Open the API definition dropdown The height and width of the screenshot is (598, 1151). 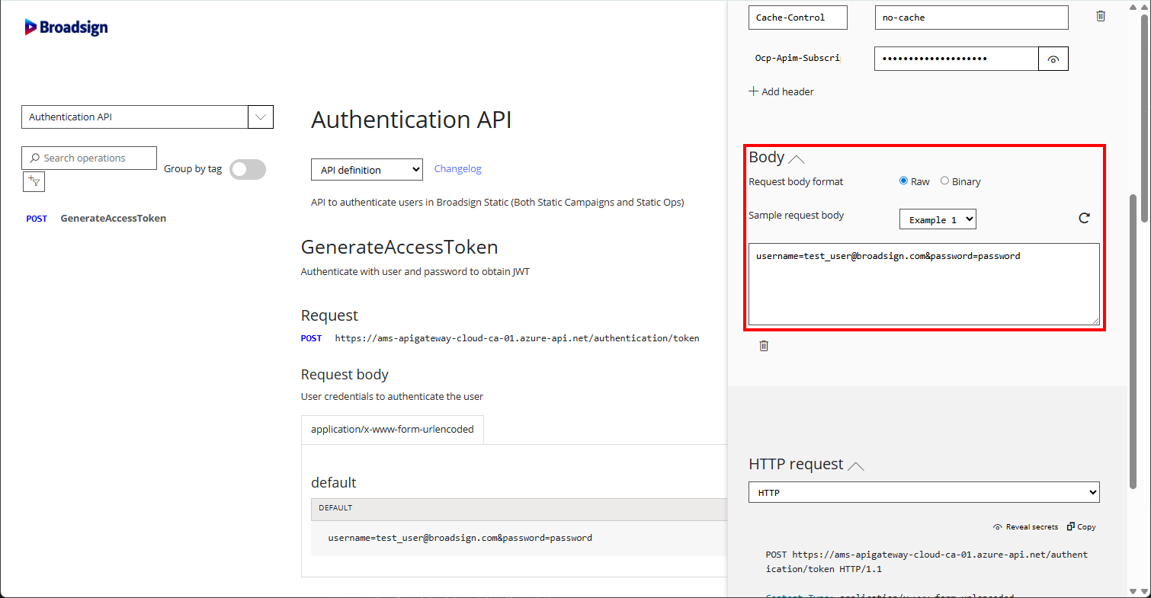click(367, 170)
